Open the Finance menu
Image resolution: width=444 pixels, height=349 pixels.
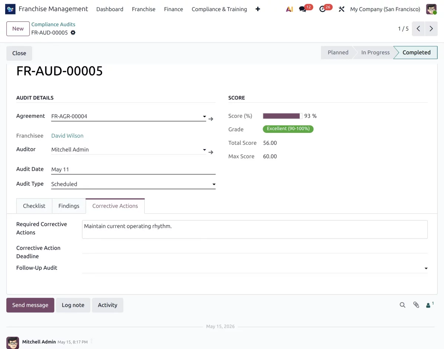click(174, 9)
